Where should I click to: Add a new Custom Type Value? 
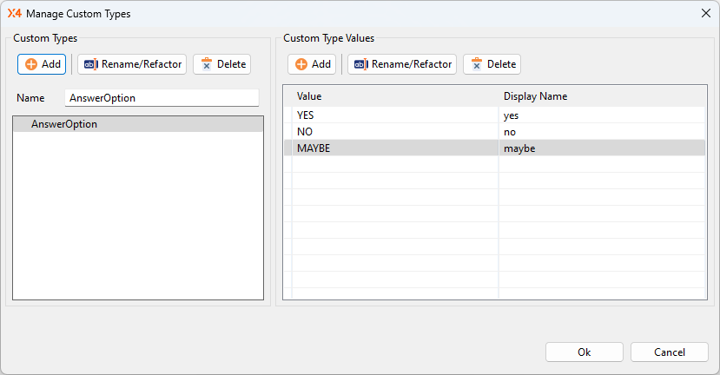click(312, 64)
